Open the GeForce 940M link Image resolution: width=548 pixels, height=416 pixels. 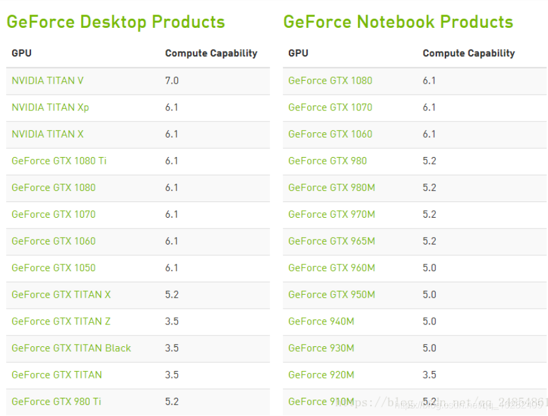[321, 321]
